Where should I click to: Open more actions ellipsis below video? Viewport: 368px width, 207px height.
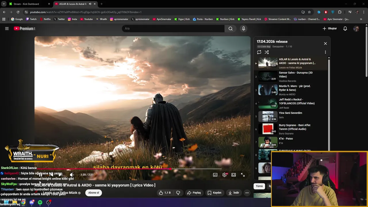[247, 193]
